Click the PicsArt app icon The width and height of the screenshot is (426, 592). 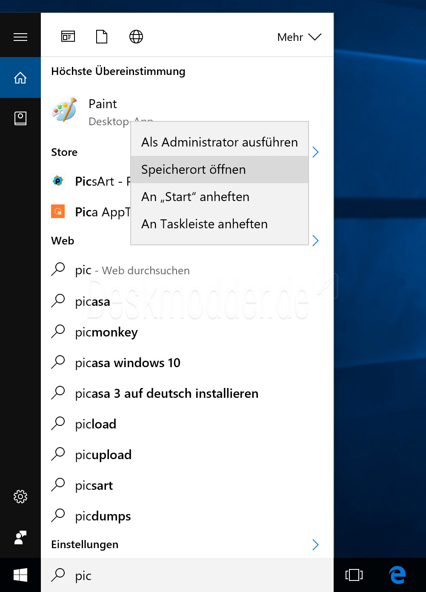point(58,181)
